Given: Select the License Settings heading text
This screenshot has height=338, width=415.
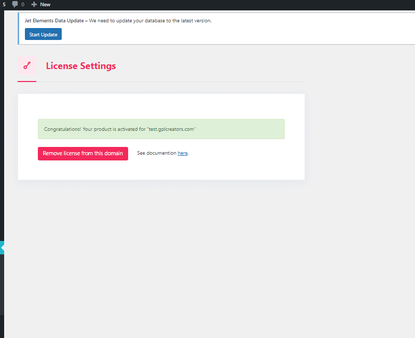Looking at the screenshot, I should point(81,66).
